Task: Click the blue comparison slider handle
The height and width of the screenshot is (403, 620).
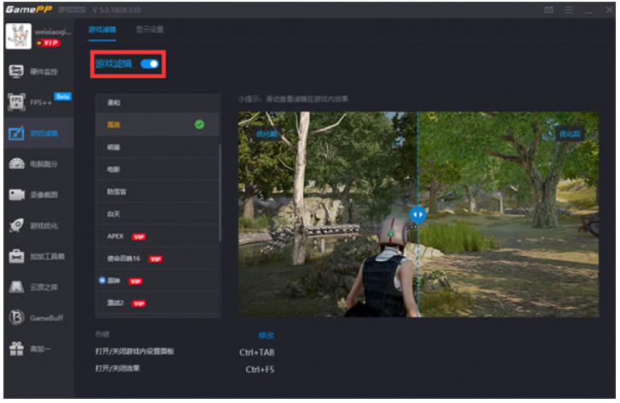Action: click(418, 215)
